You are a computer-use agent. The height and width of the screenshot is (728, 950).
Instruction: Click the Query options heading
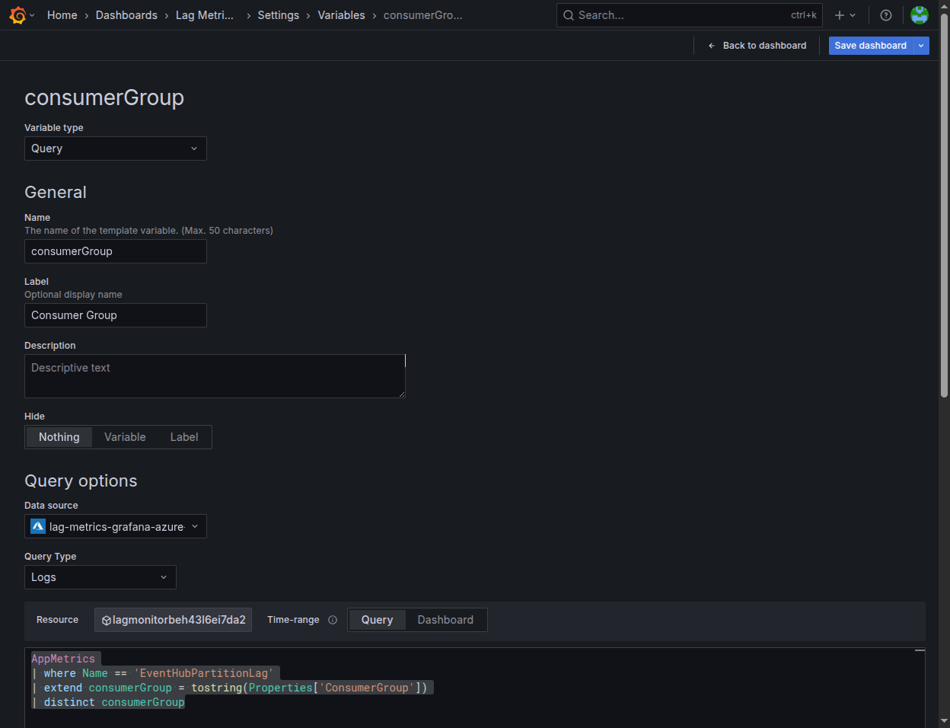[81, 481]
